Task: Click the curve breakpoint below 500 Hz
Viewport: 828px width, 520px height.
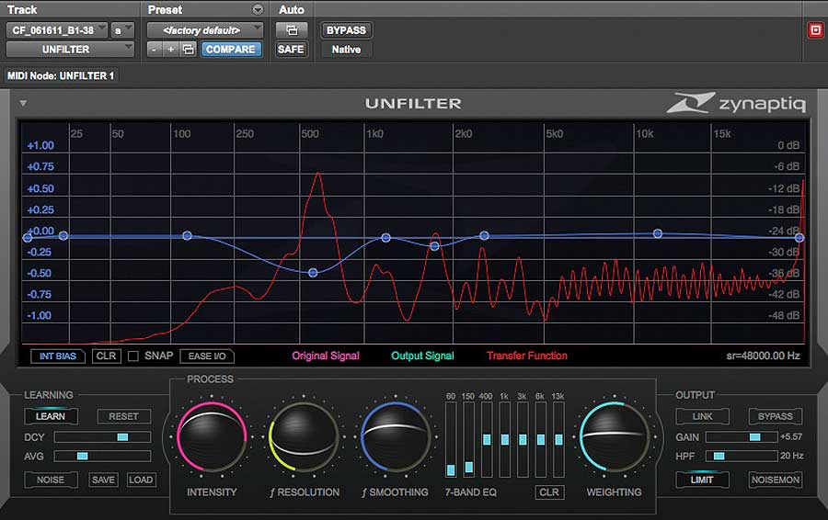Action: point(313,273)
